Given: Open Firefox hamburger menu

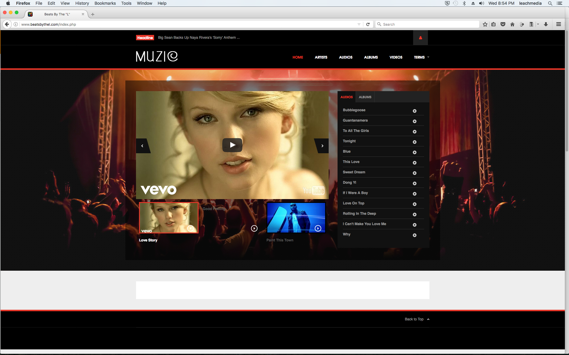Looking at the screenshot, I should [x=558, y=24].
